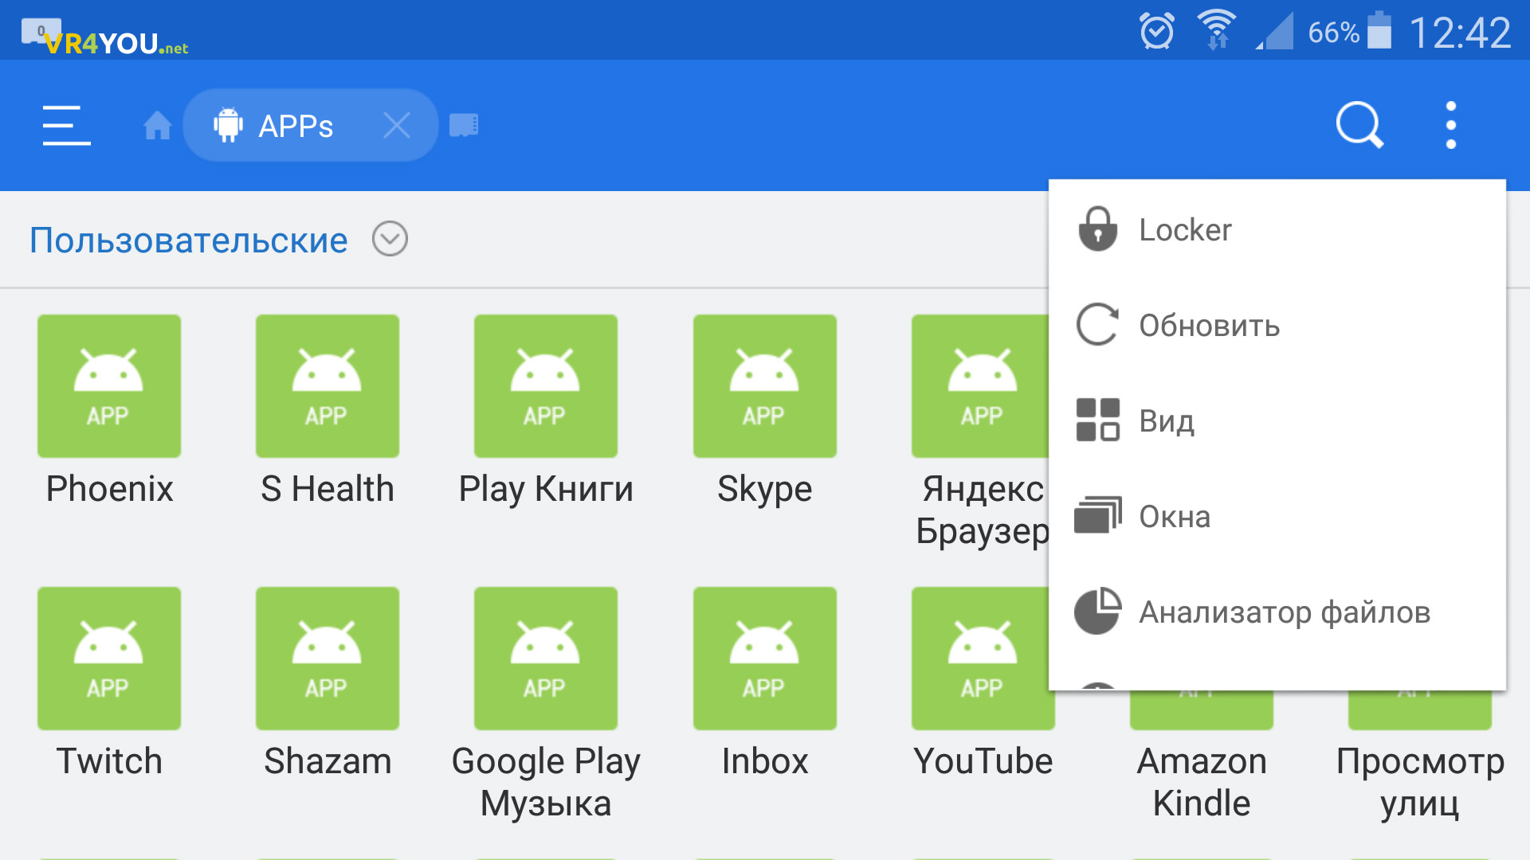Toggle the three-dot overflow menu

click(x=1451, y=125)
